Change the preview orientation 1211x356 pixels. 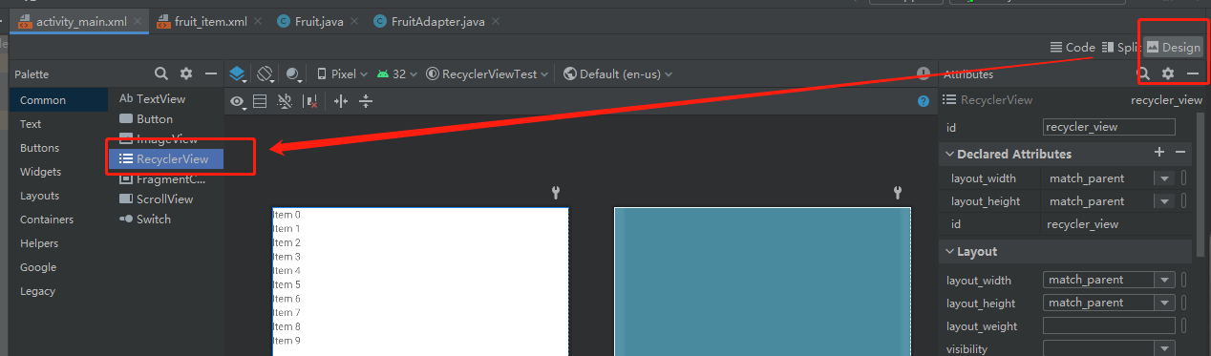[266, 73]
